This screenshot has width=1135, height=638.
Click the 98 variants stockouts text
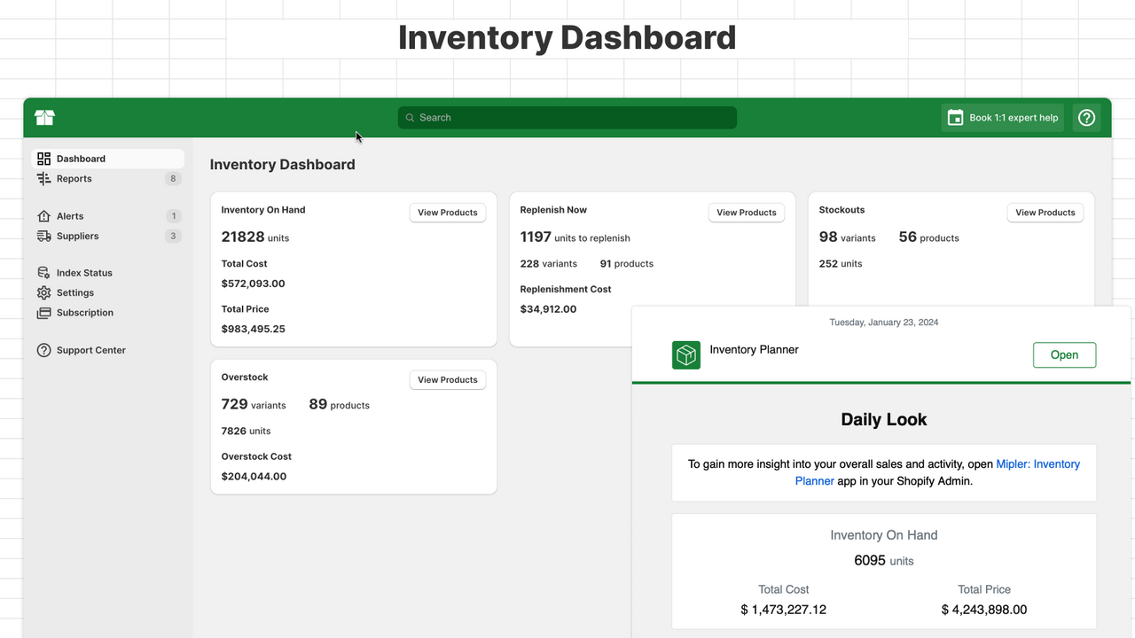848,237
